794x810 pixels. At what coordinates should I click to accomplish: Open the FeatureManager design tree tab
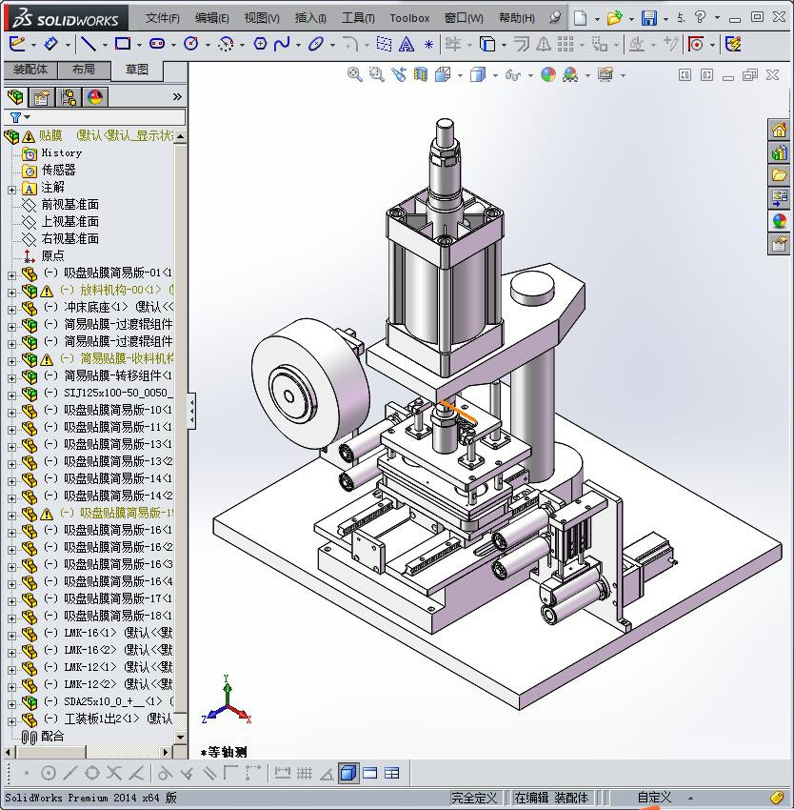pyautogui.click(x=14, y=97)
